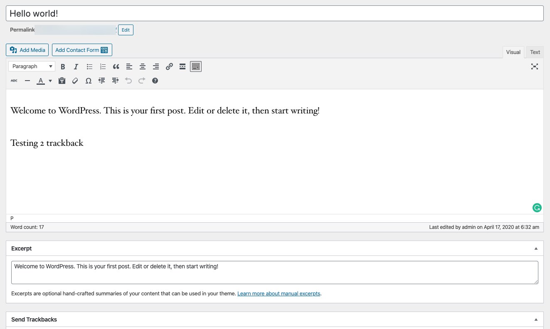Toggle strikethrough formatting

coord(14,81)
